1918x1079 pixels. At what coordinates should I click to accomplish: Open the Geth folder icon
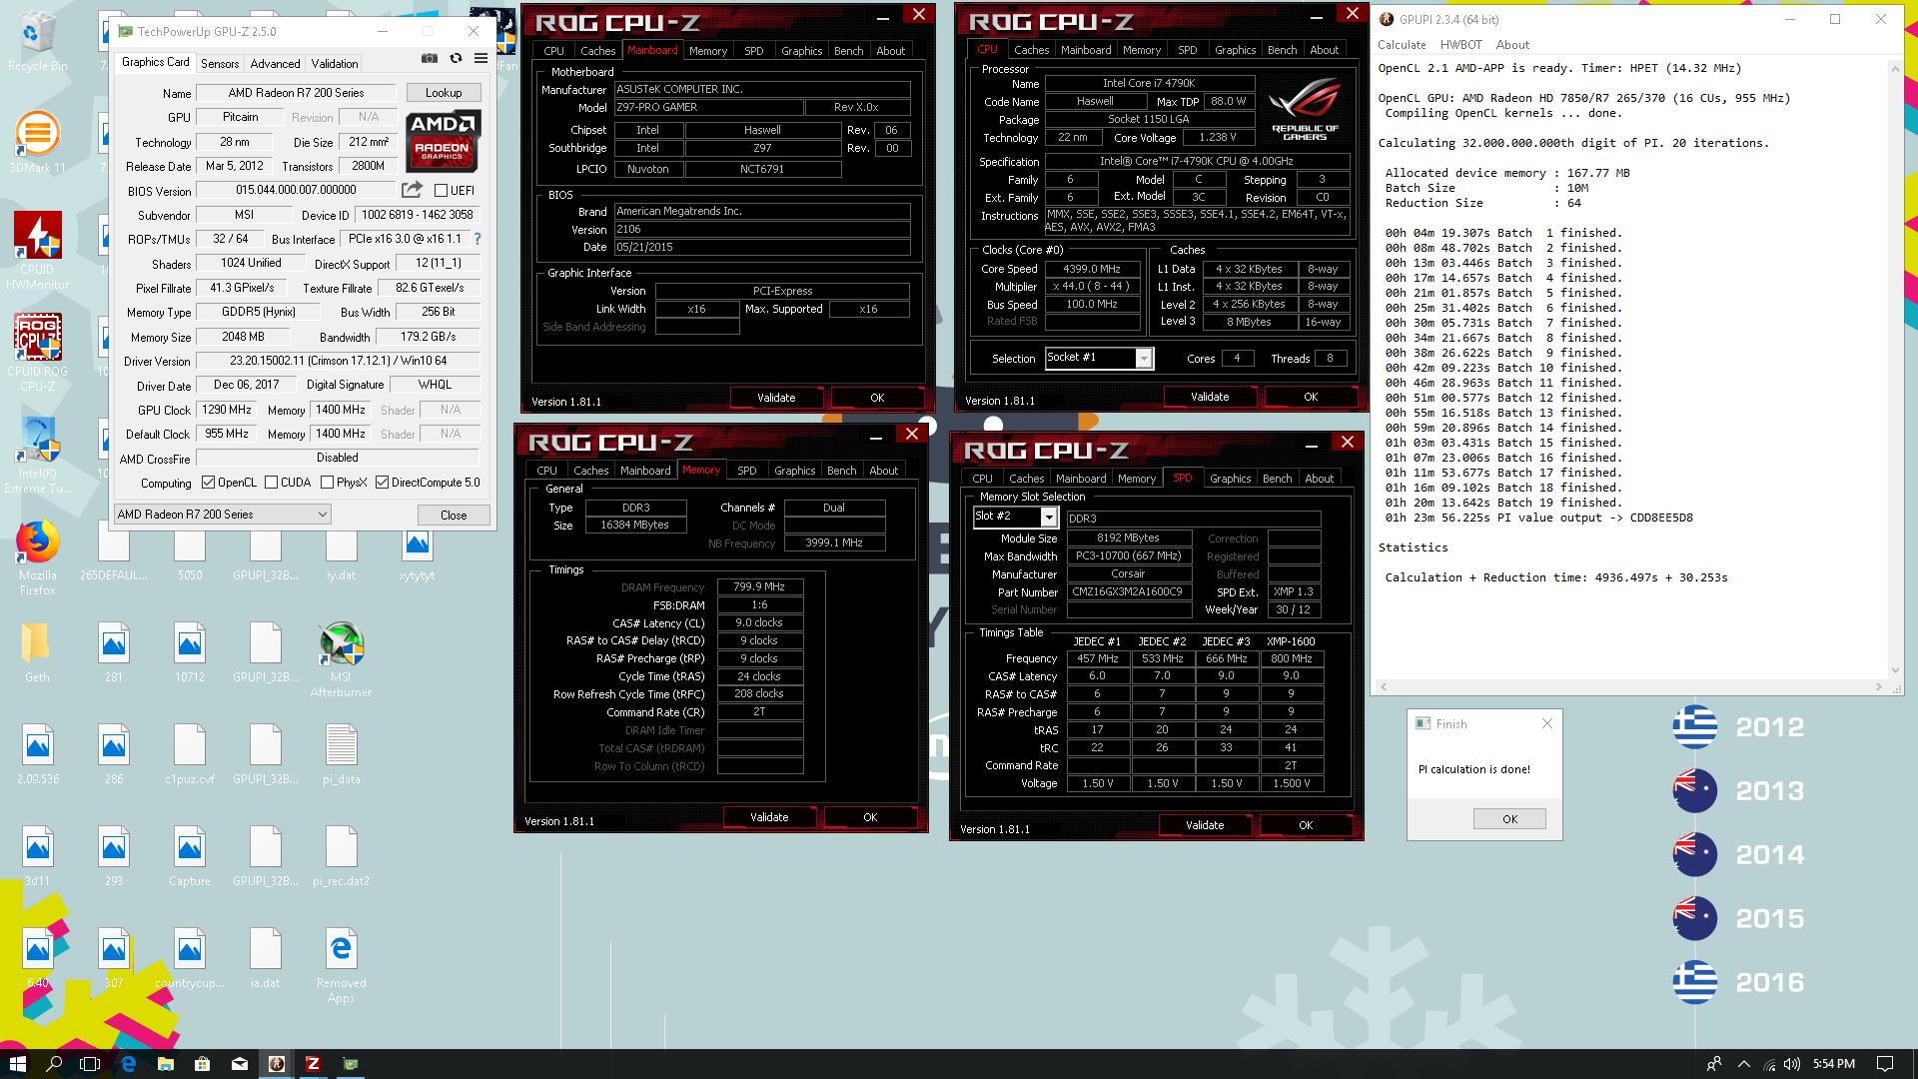click(37, 652)
